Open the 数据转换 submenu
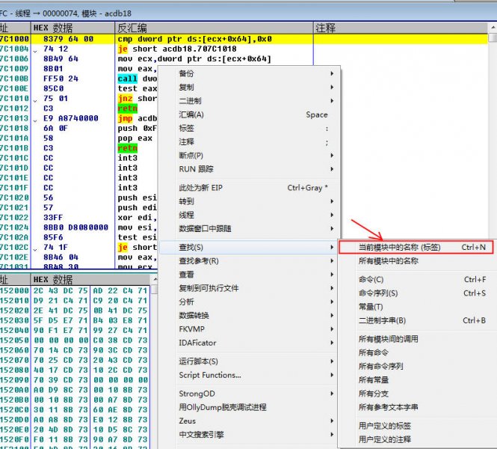497x449 pixels. (249, 315)
